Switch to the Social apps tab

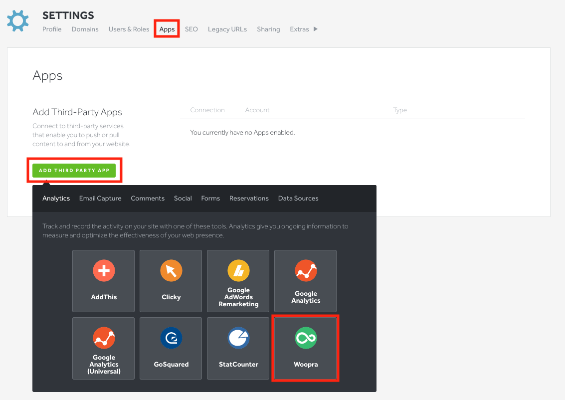[x=183, y=199]
